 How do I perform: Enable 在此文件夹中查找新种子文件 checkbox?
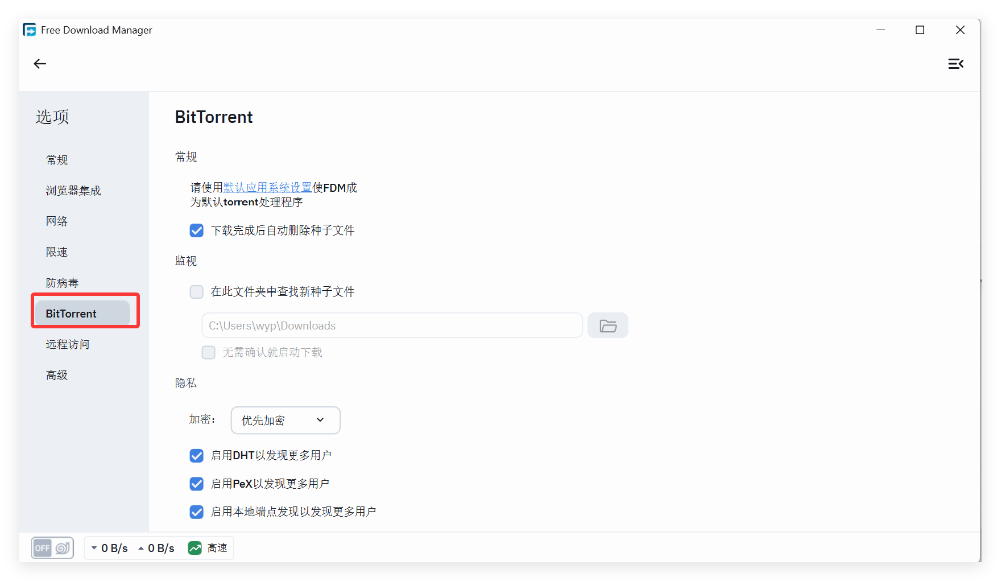197,292
